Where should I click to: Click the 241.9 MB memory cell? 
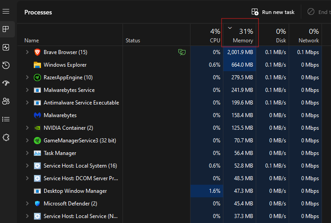pos(240,90)
